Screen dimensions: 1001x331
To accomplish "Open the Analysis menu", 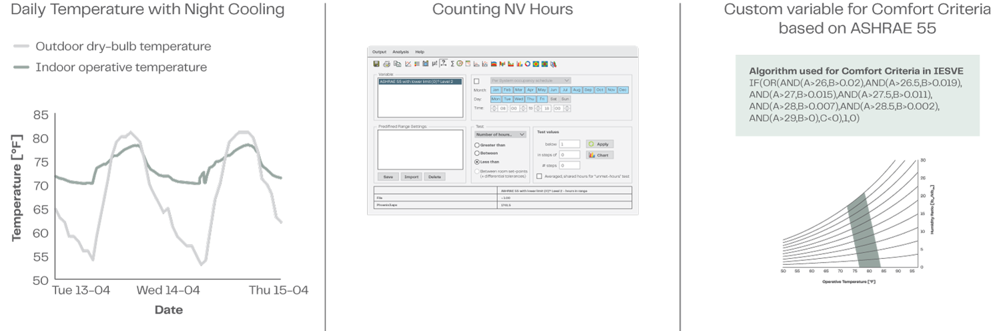I will pyautogui.click(x=400, y=51).
